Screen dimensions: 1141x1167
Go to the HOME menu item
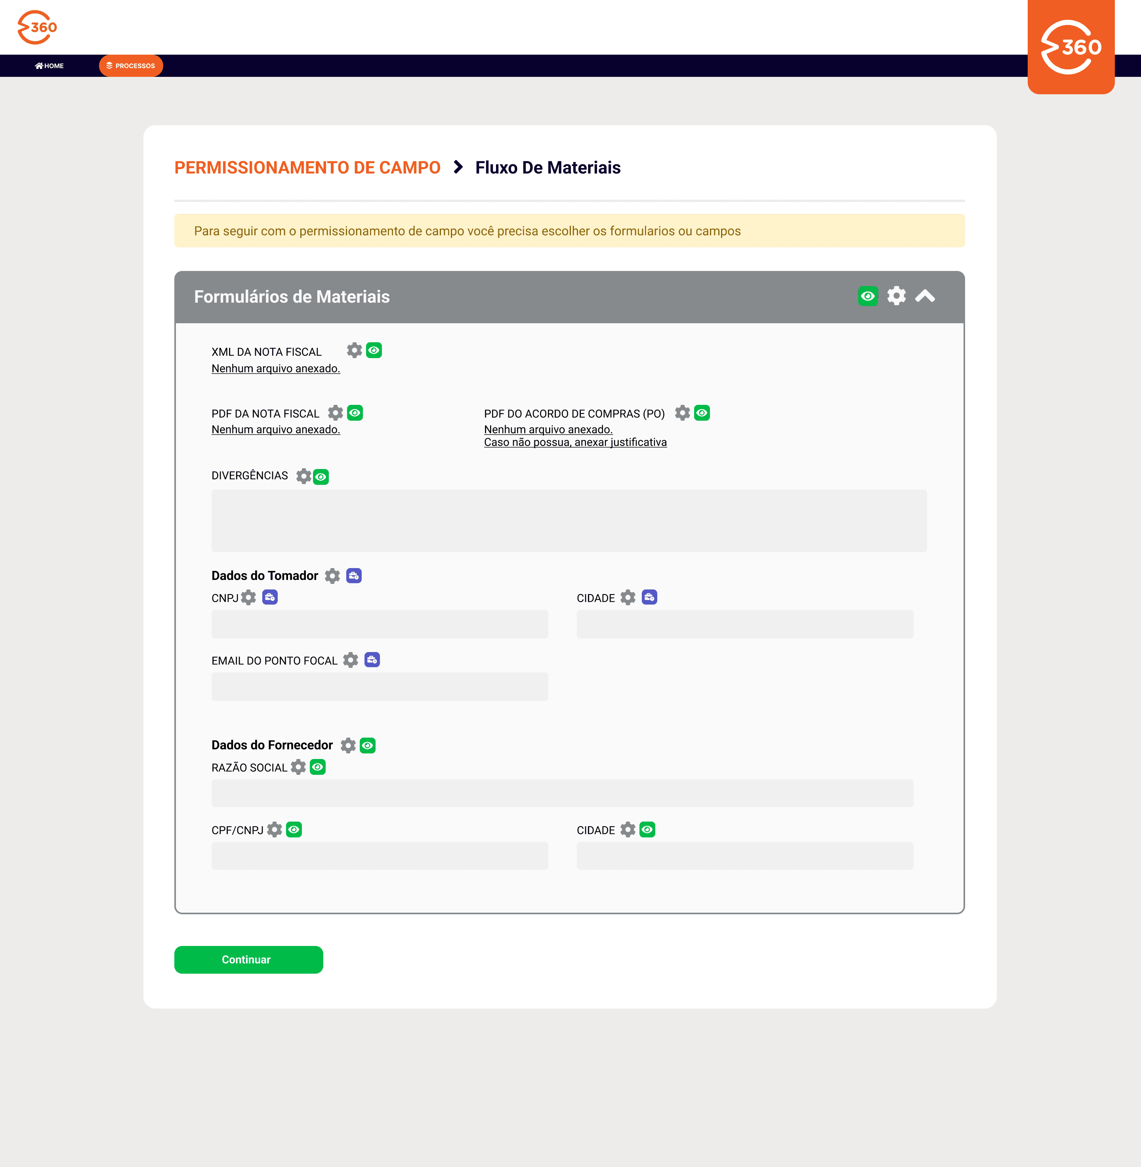pos(49,66)
